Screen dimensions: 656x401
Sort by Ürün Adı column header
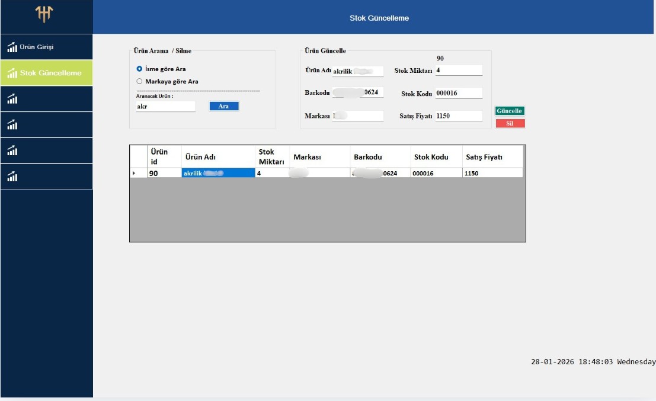click(x=217, y=157)
